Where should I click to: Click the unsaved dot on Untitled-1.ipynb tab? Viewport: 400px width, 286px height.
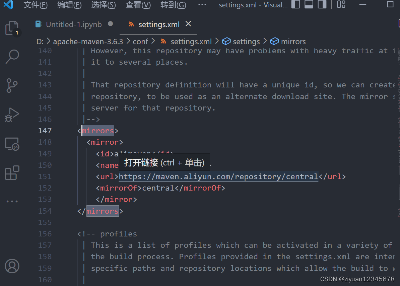tap(111, 24)
